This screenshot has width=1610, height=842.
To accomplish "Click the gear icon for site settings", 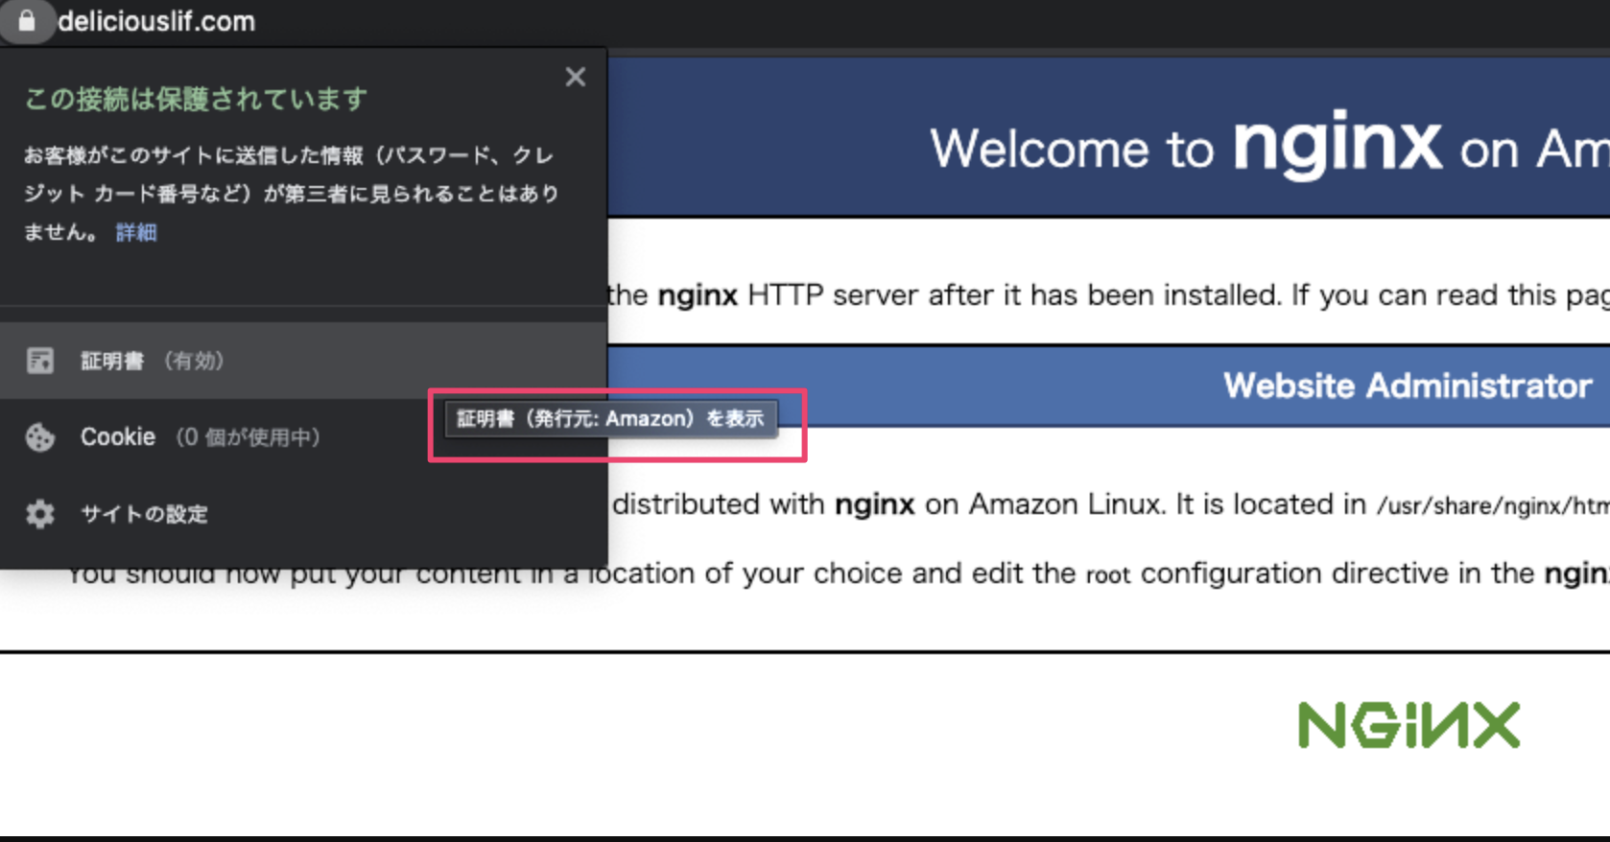I will pyautogui.click(x=40, y=514).
